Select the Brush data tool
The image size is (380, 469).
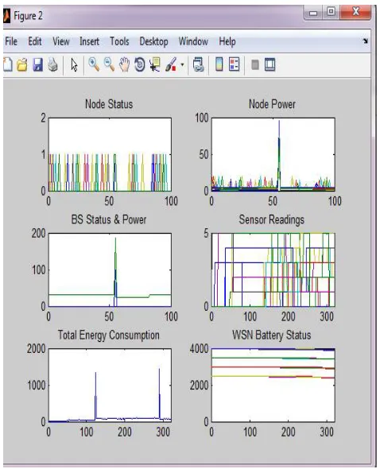[171, 64]
